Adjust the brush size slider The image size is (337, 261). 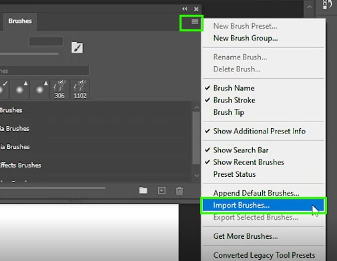point(29,53)
